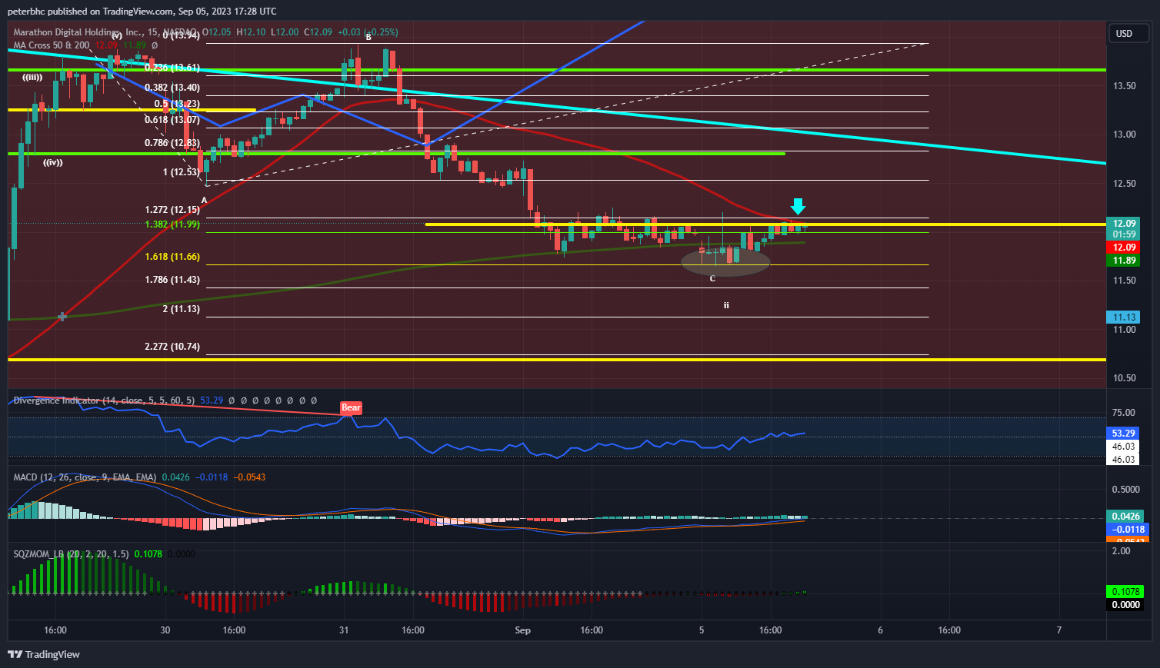This screenshot has height=668, width=1160.
Task: Click the blue 53.29 divergence value label
Action: click(x=1125, y=434)
